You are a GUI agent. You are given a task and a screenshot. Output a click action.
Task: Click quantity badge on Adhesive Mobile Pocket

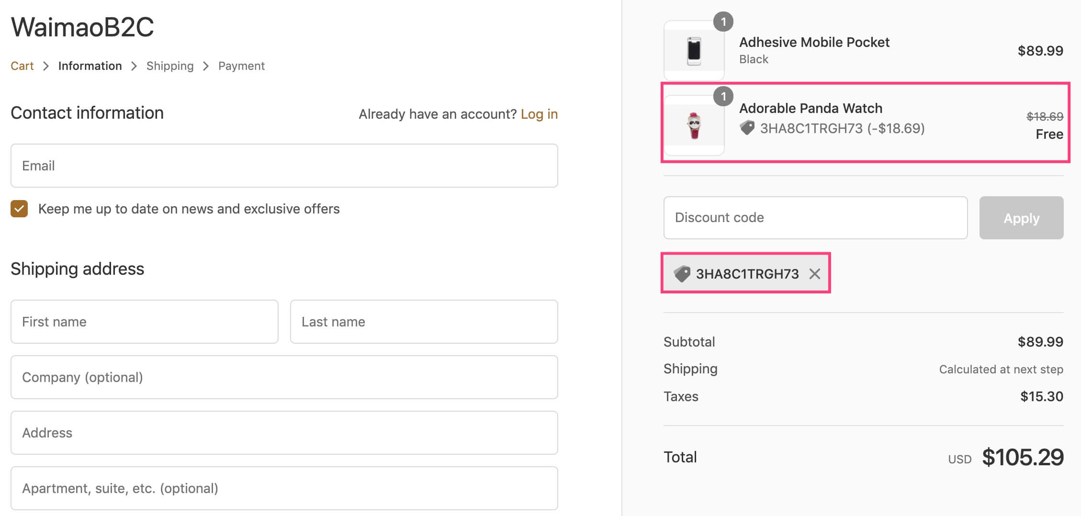(x=723, y=22)
